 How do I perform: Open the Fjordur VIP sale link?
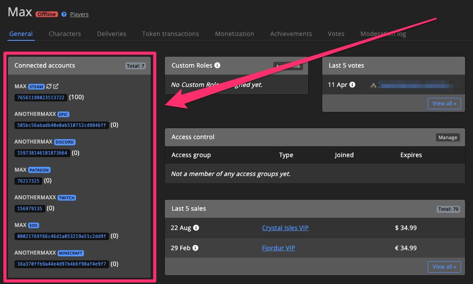click(278, 248)
